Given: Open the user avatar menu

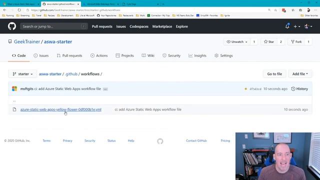Looking at the screenshot, I should [x=308, y=26].
